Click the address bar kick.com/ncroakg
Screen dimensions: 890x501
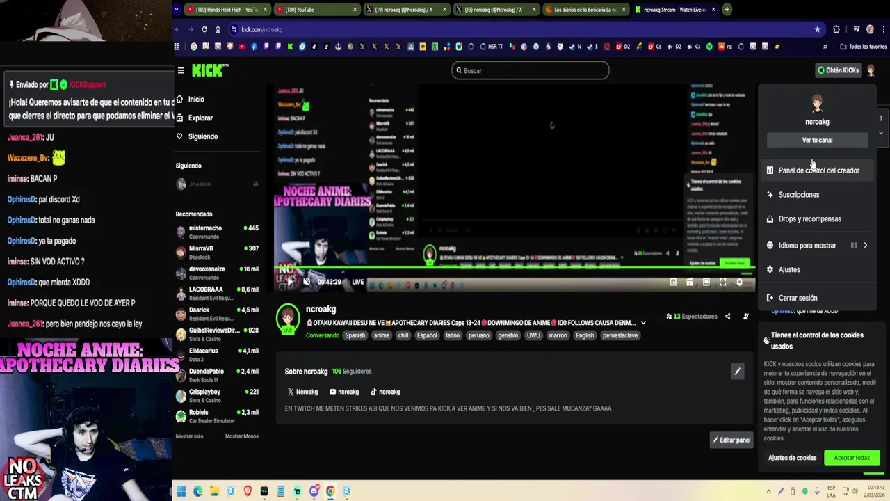coord(261,29)
